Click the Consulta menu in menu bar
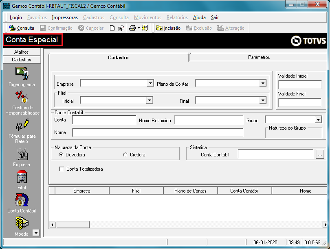330x249 pixels. pyautogui.click(x=119, y=17)
